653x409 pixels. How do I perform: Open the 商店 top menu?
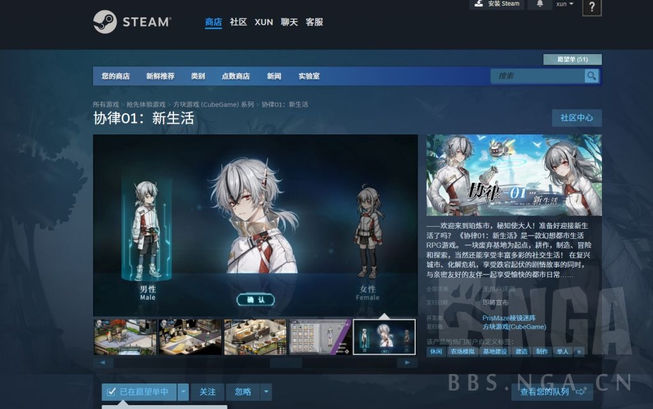pos(213,22)
